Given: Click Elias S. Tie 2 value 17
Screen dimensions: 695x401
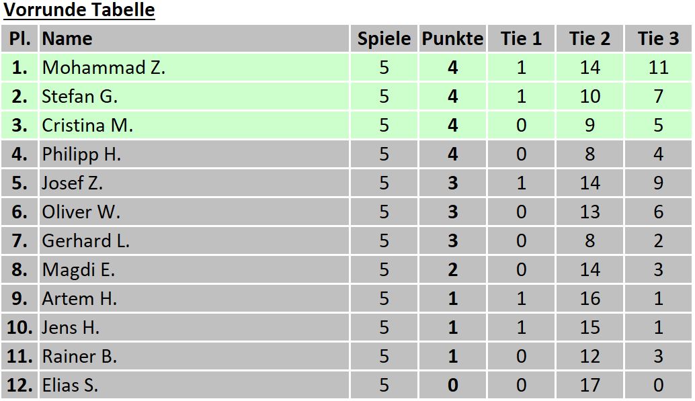Looking at the screenshot, I should click(x=589, y=386).
